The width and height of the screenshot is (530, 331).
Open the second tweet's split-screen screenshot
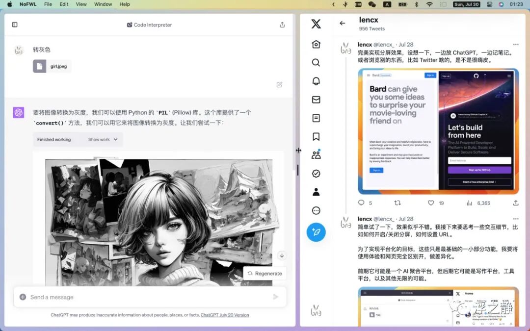[x=438, y=306]
